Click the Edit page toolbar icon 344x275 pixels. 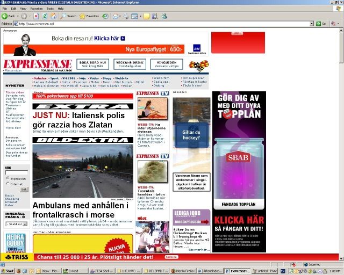click(134, 16)
